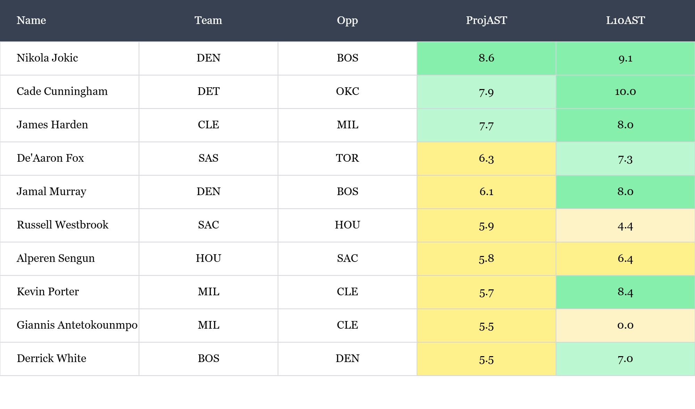The image size is (695, 409).
Task: Click Giannis's 0.0 L10AST cell
Action: click(x=625, y=325)
